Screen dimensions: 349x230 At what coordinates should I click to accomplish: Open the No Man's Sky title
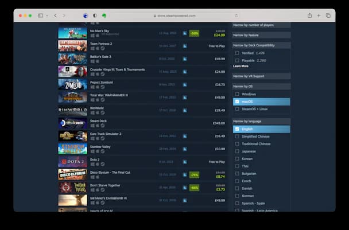[x=99, y=31]
